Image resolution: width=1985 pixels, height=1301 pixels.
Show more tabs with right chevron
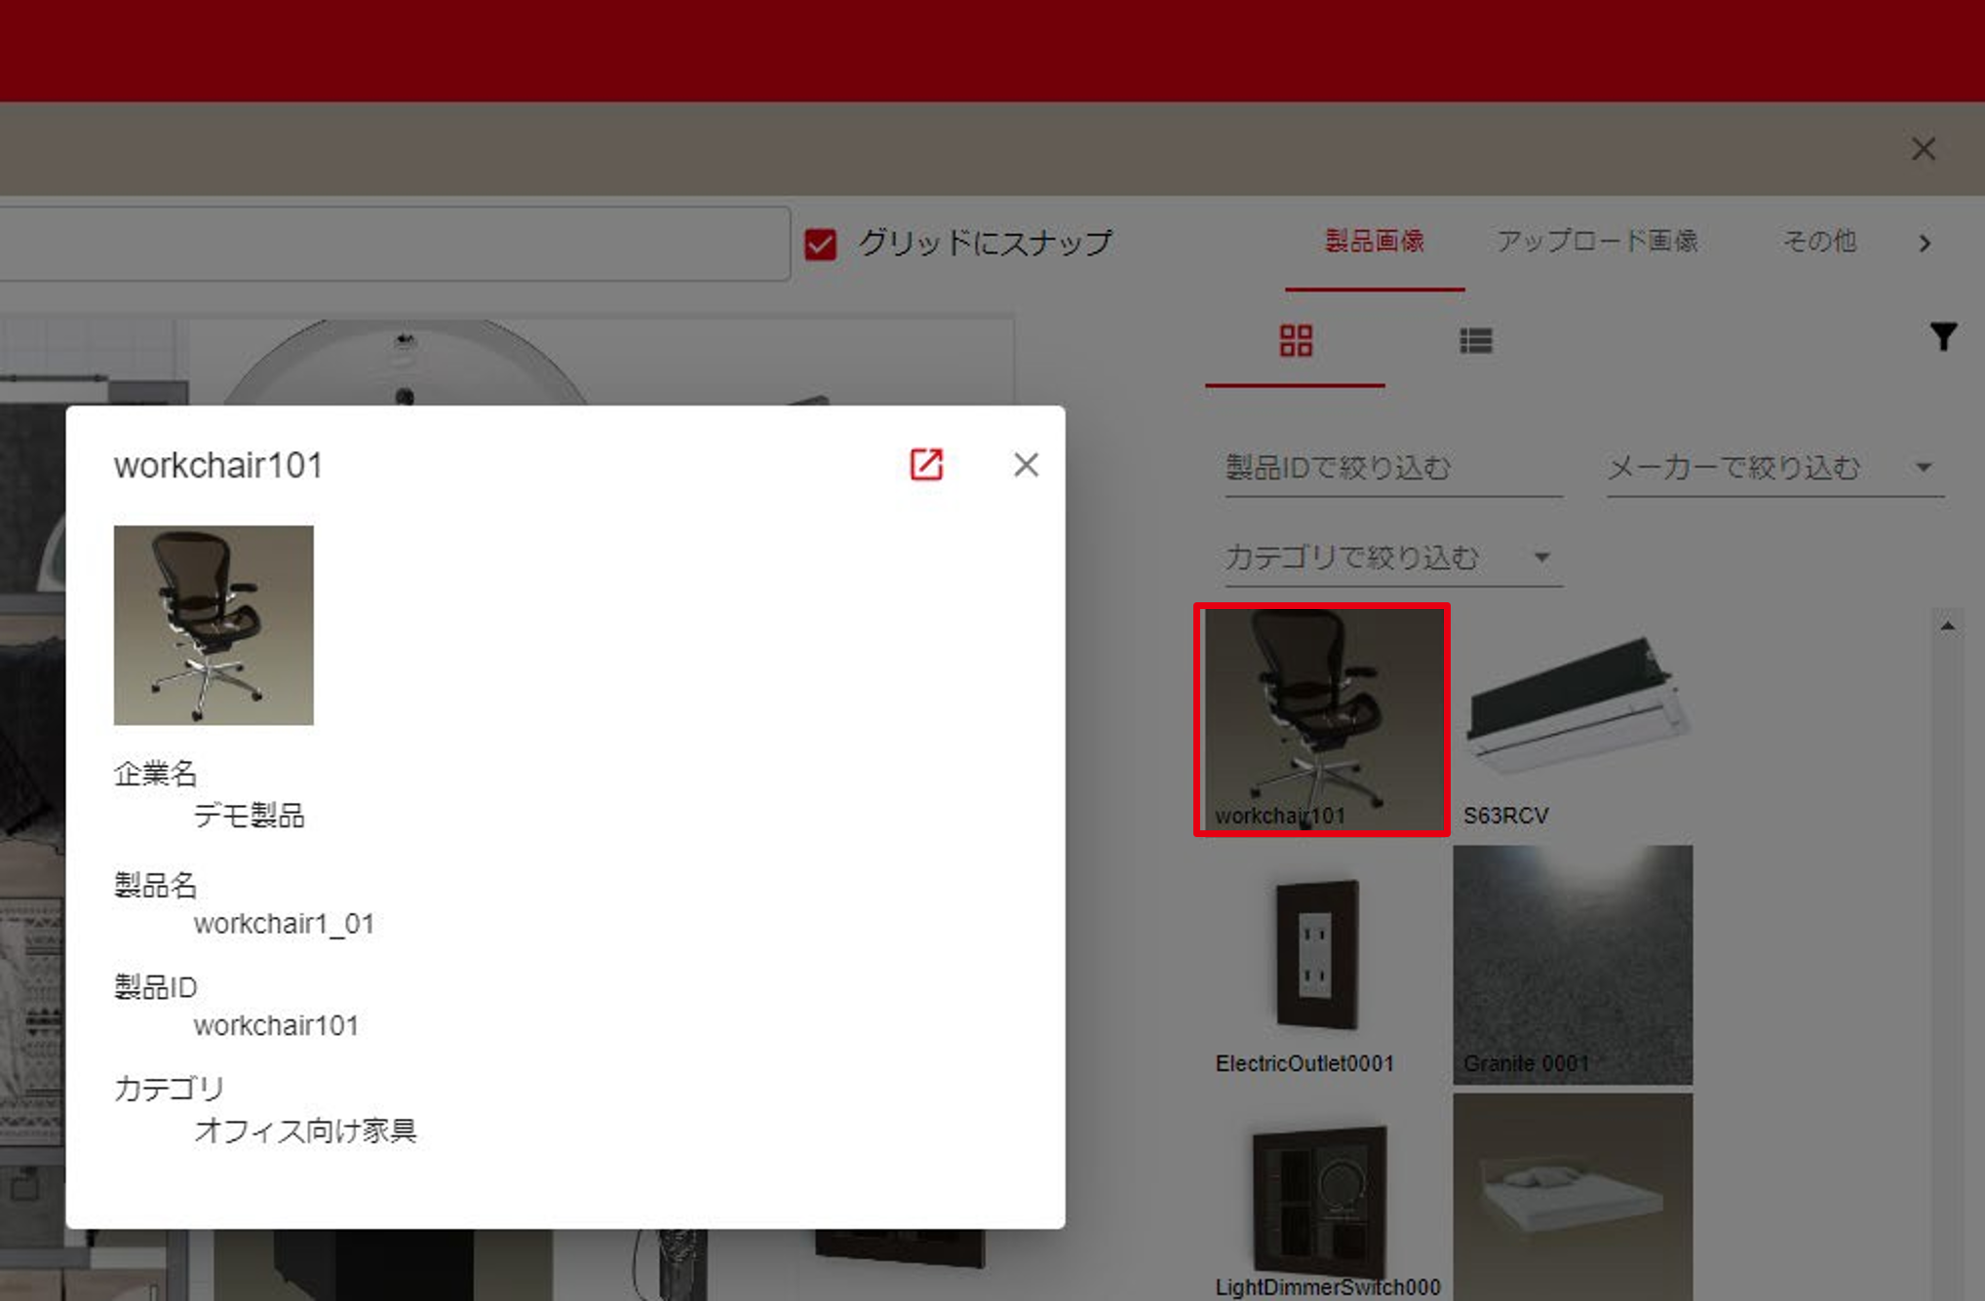1925,244
